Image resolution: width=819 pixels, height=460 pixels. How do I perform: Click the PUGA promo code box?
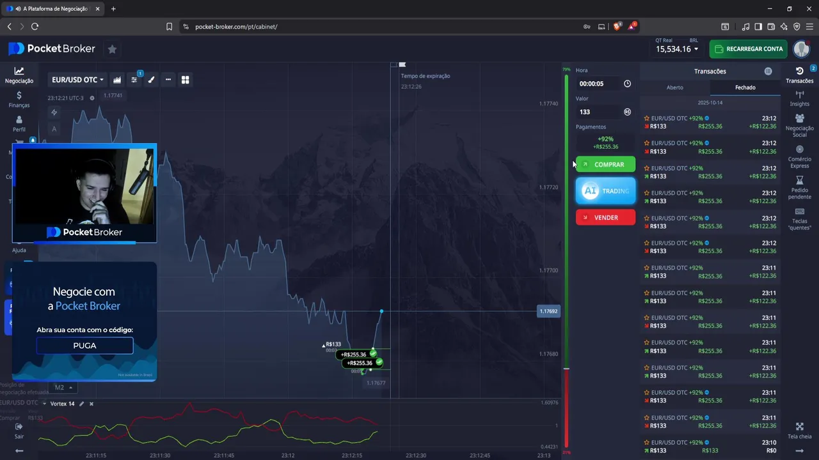pyautogui.click(x=84, y=346)
